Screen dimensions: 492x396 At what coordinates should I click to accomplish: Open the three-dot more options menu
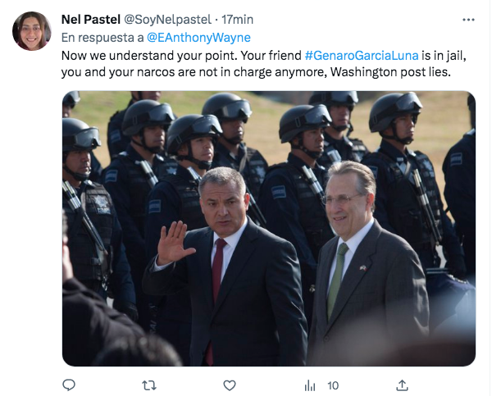468,20
